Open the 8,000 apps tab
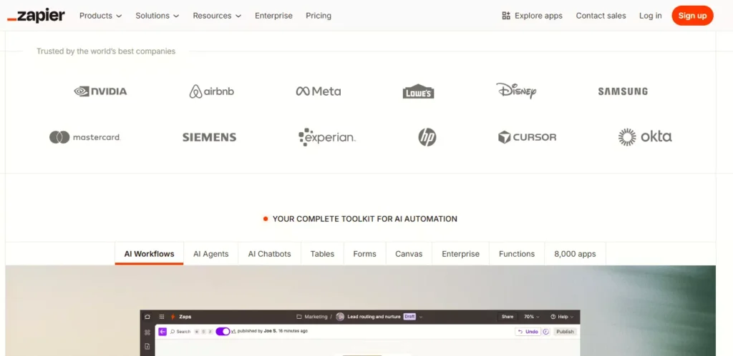 [575, 254]
